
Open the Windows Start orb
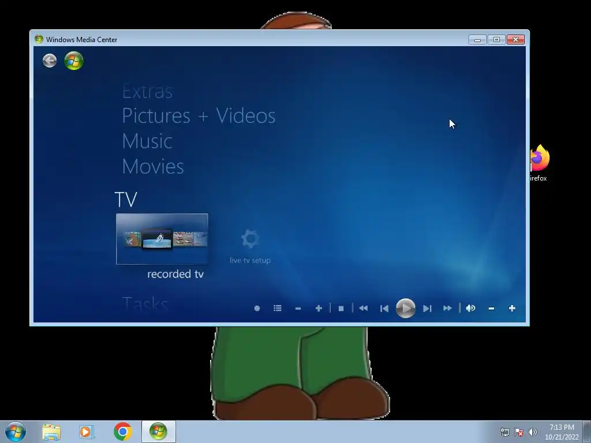(16, 431)
